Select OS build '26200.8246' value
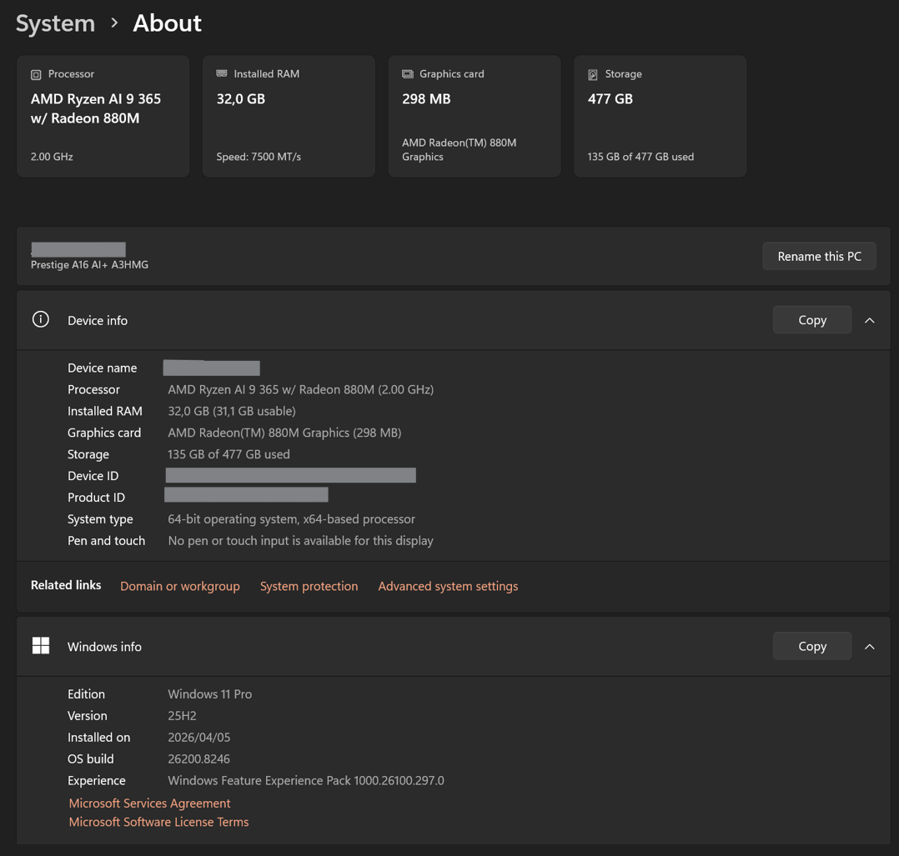This screenshot has width=899, height=856. pyautogui.click(x=198, y=759)
